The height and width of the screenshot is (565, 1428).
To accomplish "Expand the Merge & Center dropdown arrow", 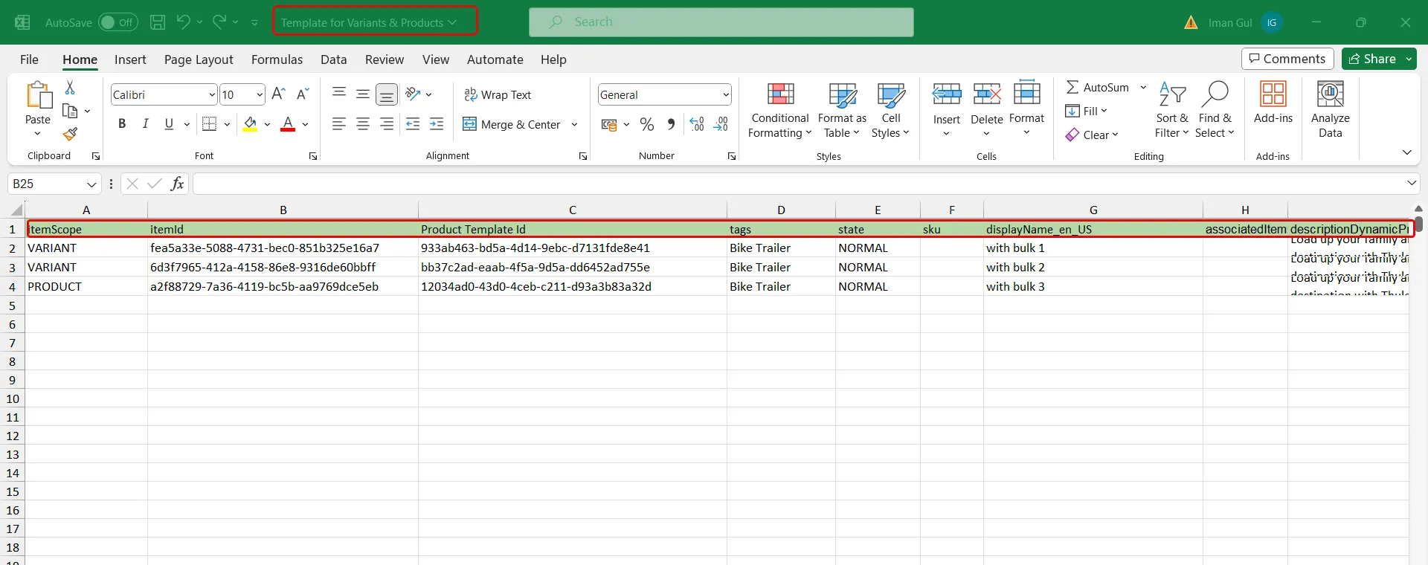I will click(x=574, y=124).
